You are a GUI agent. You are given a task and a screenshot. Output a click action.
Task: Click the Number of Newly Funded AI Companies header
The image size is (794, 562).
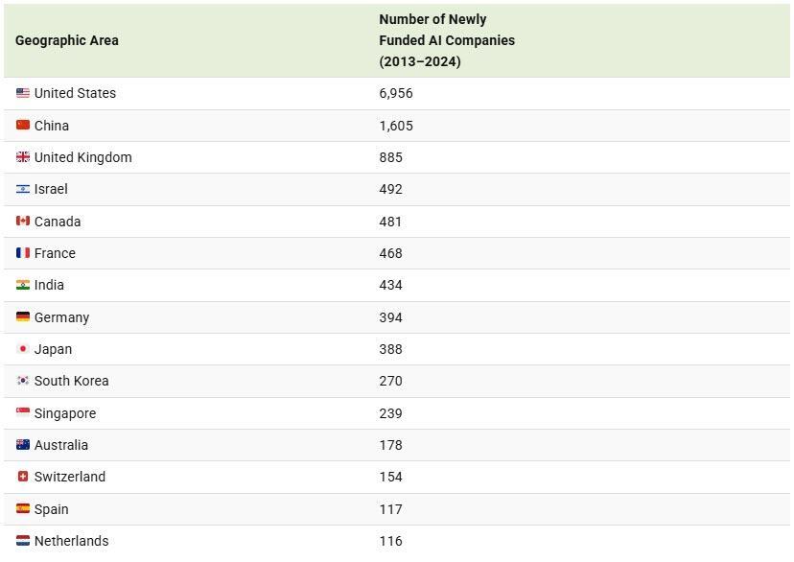[447, 40]
